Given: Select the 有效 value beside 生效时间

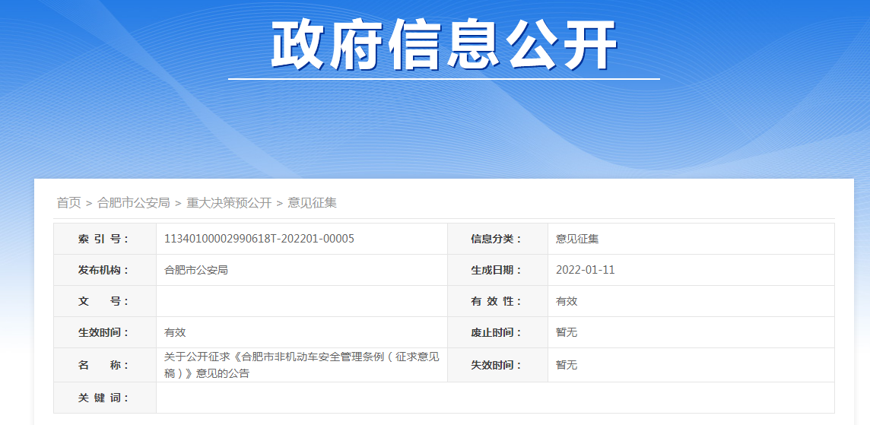Looking at the screenshot, I should tap(176, 332).
